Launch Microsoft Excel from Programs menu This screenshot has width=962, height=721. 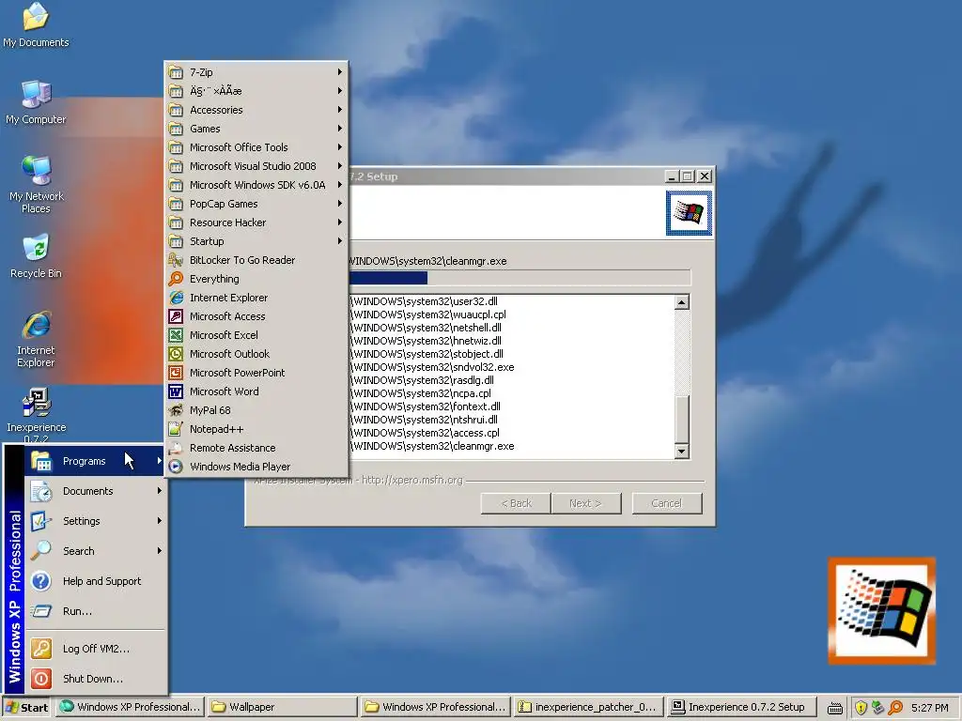pyautogui.click(x=256, y=335)
